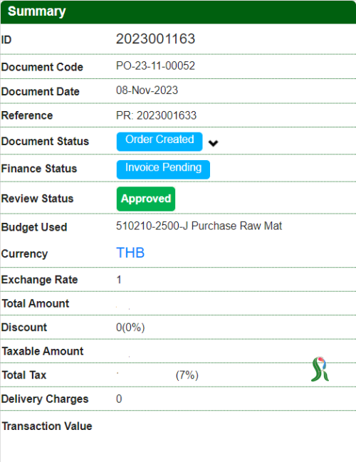Click the delivery charges value 0

[119, 399]
